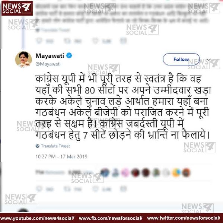
Task: Reply to Mayawati's tweet using the reply icon
Action: click(x=39, y=189)
